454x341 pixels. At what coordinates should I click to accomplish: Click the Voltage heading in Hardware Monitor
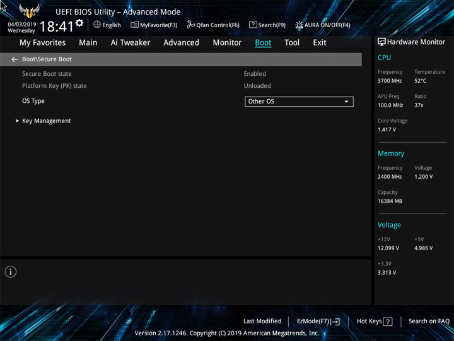tap(389, 225)
